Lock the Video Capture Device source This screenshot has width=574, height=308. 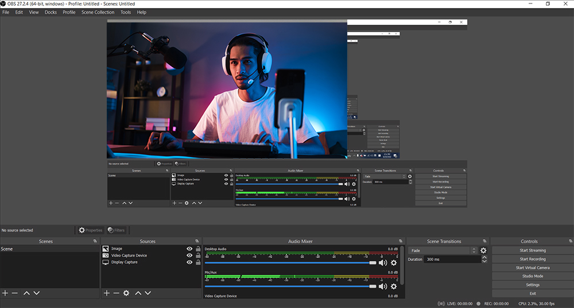[198, 256]
